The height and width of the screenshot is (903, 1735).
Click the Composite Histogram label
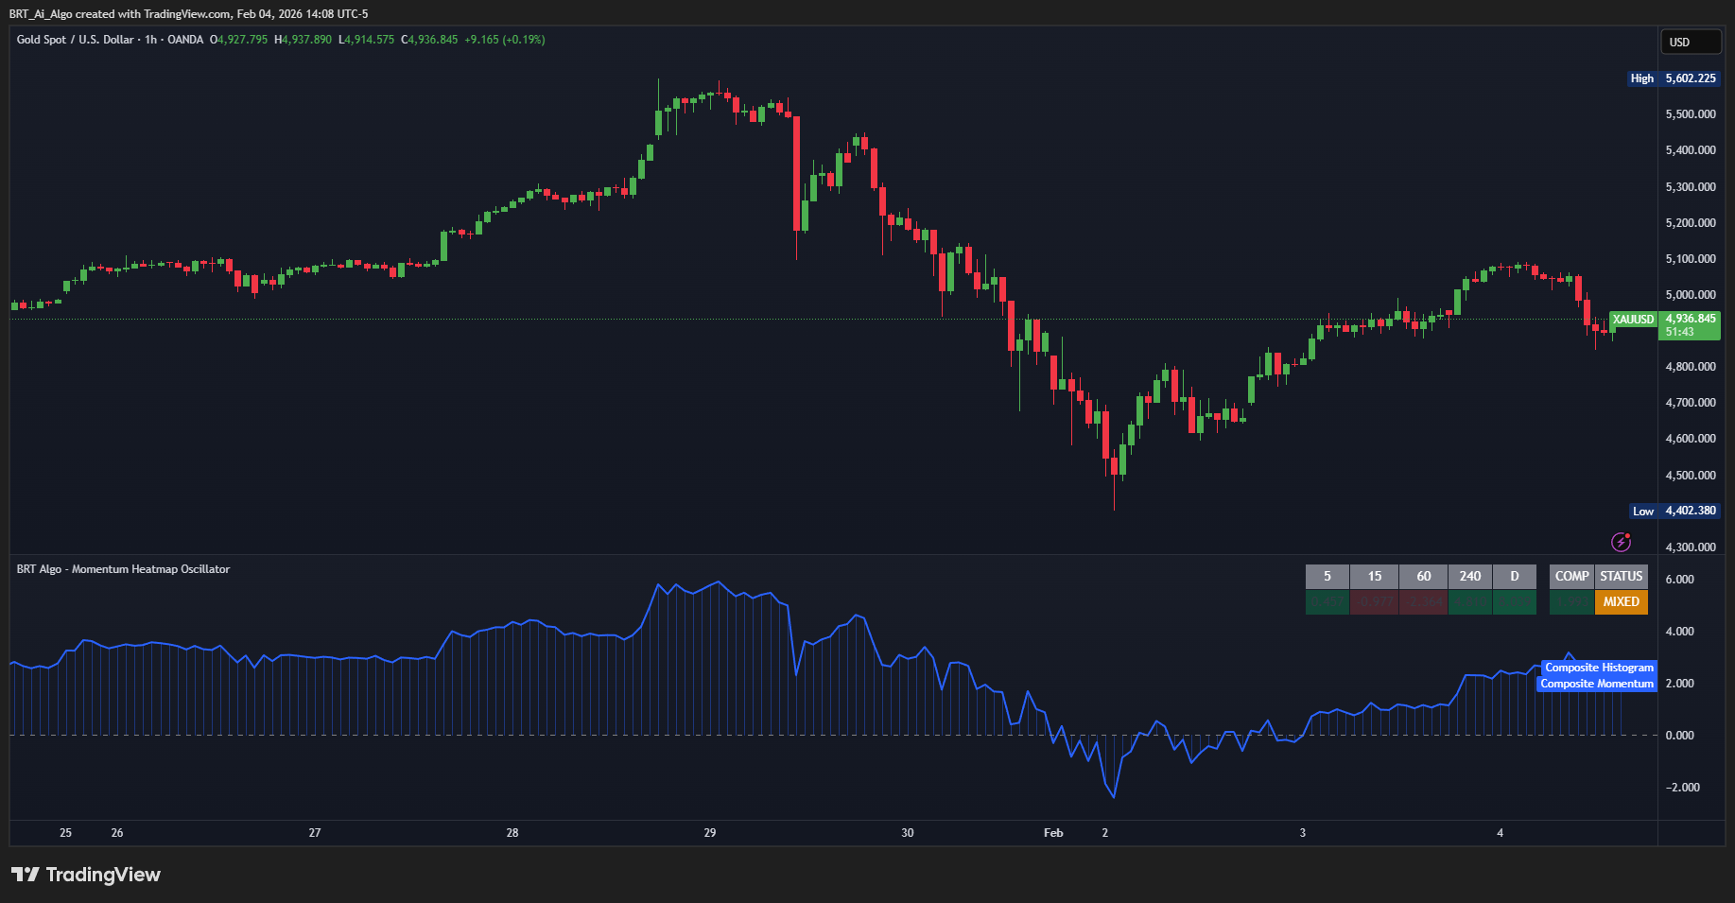point(1599,668)
